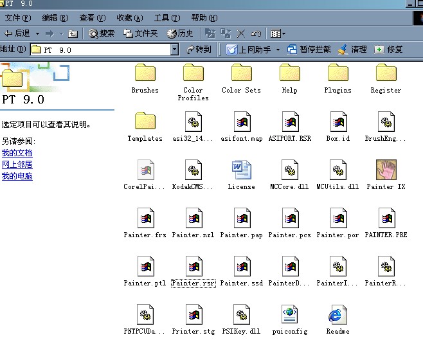Select the Painter.por file icon
This screenshot has height=351, width=423.
tap(338, 218)
